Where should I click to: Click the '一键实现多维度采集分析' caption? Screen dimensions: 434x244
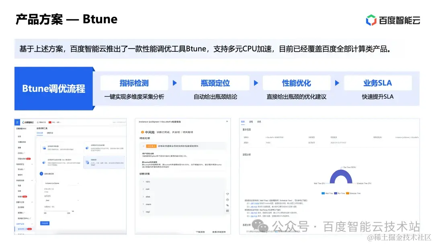pyautogui.click(x=134, y=97)
